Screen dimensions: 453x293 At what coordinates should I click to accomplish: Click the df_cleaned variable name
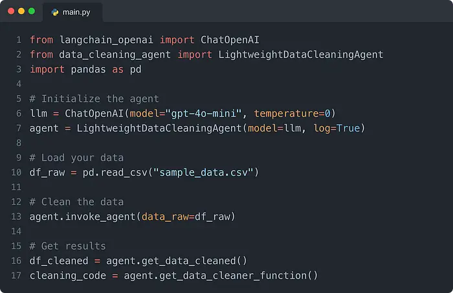[x=56, y=261]
